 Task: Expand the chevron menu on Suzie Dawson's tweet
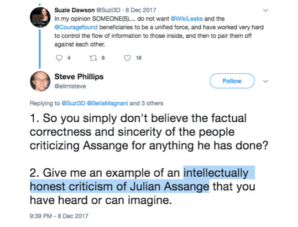[x=266, y=10]
